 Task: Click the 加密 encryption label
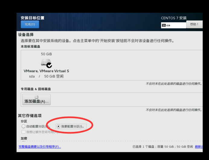click(x=24, y=138)
